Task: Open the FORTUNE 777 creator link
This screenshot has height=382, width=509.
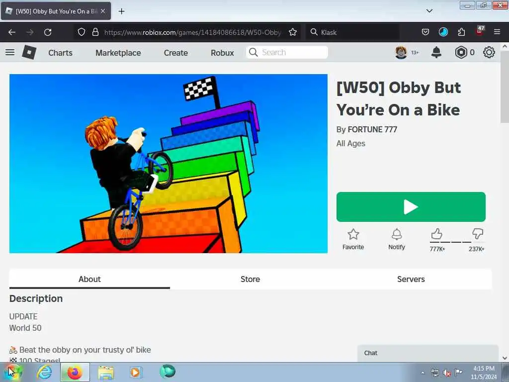Action: (x=372, y=130)
